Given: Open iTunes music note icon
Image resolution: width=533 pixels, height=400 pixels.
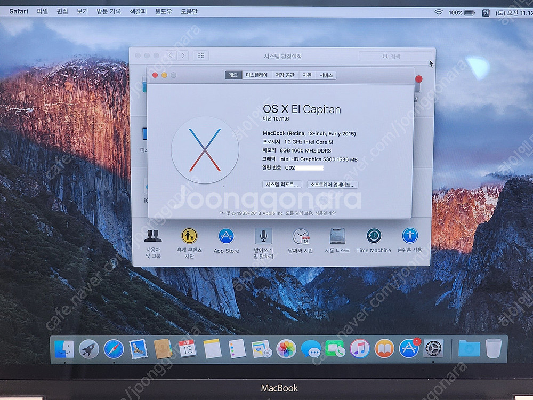Looking at the screenshot, I should pos(360,349).
